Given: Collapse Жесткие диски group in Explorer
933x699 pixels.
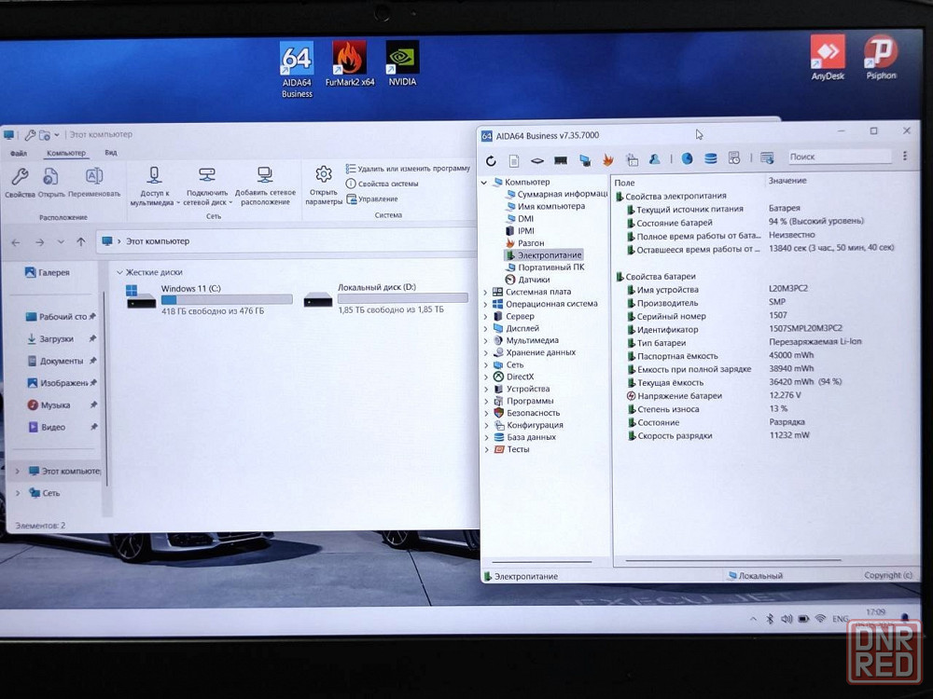Looking at the screenshot, I should point(119,272).
